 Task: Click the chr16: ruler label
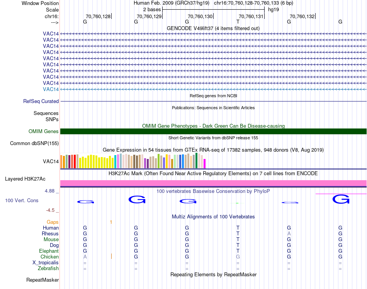52,16
